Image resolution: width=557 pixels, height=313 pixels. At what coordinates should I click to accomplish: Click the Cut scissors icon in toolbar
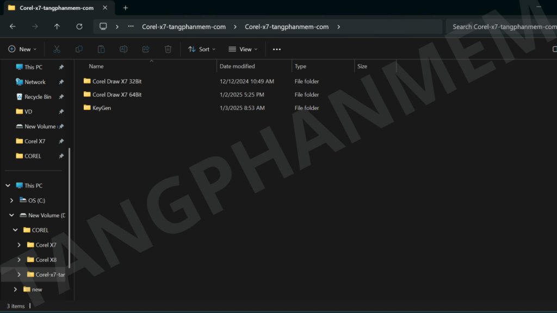coord(57,49)
